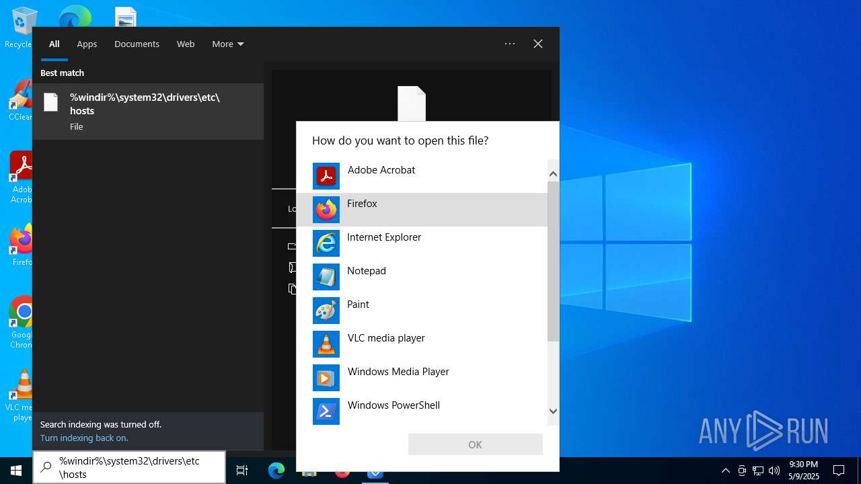Click the app list scrollbar thumb

point(553,261)
